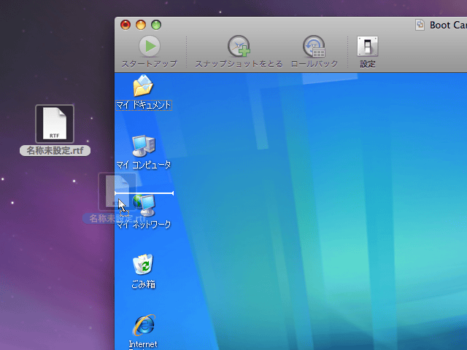Close the Boot Camp window with the red button
Image resolution: width=467 pixels, height=350 pixels.
click(x=126, y=25)
